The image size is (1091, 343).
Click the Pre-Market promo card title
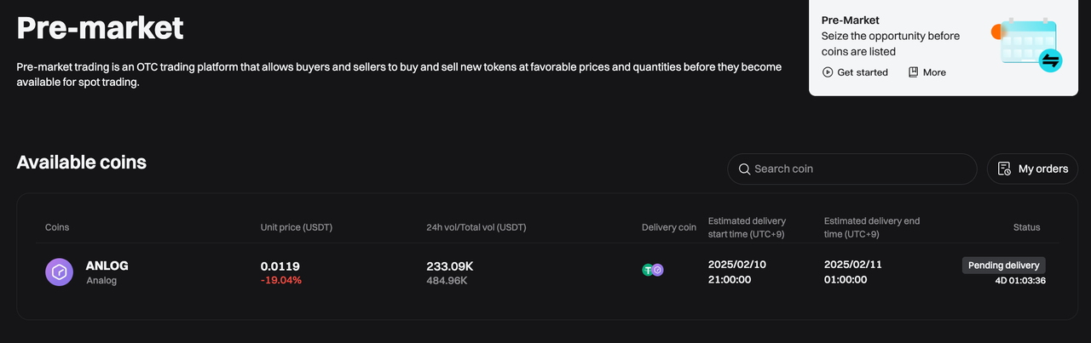click(850, 20)
